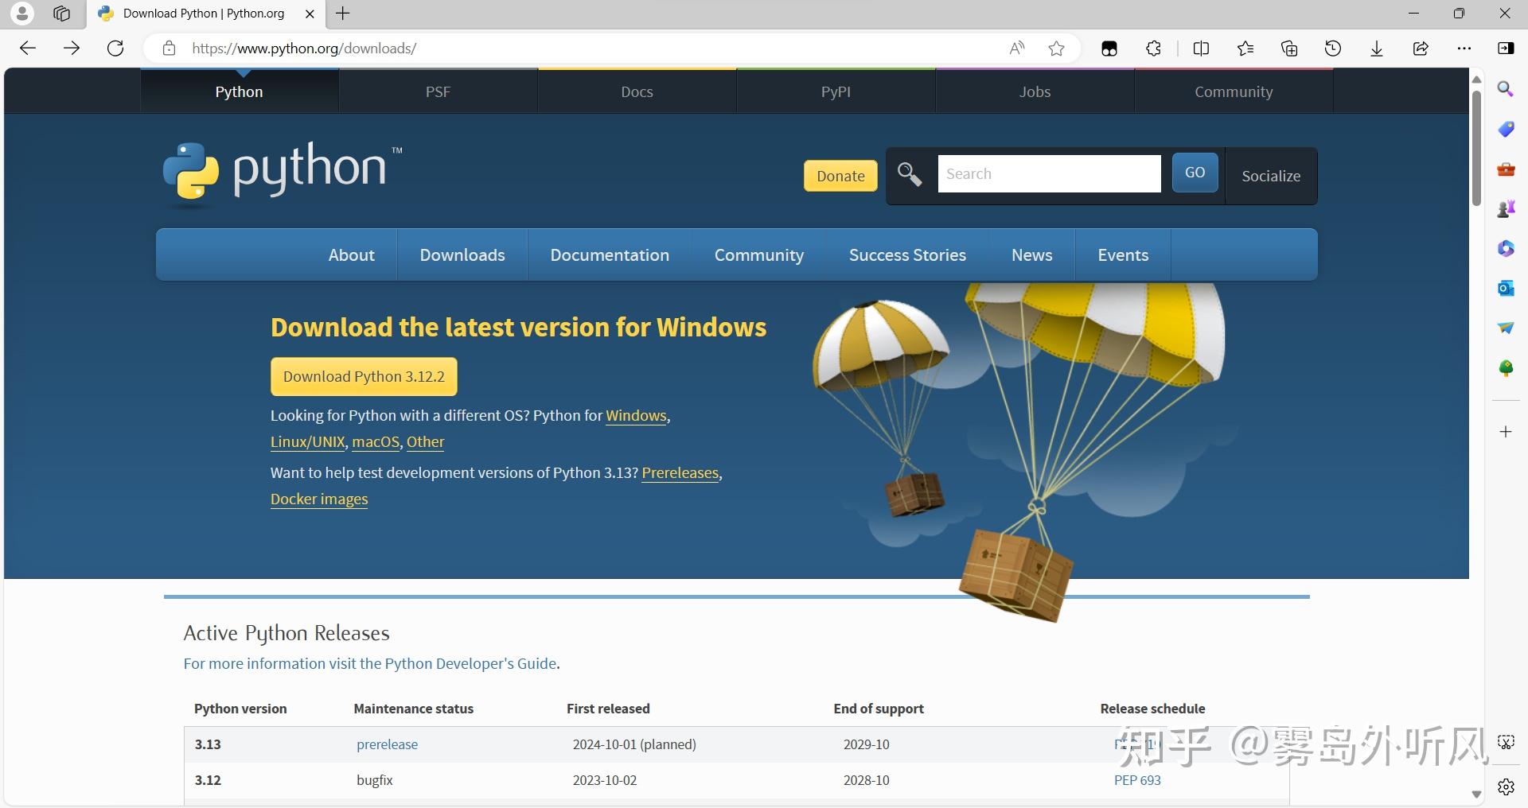Add this page to favorites
This screenshot has width=1528, height=808.
tap(1056, 49)
